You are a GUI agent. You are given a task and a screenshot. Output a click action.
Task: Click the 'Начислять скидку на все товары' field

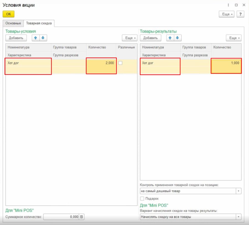click(x=188, y=217)
